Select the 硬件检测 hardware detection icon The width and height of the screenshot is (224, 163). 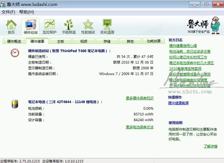pos(30,27)
